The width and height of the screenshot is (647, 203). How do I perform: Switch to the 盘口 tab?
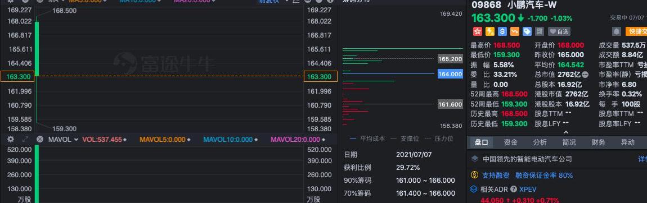481,142
